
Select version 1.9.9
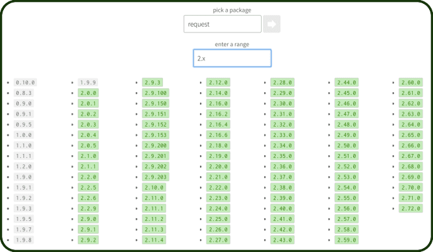point(88,82)
